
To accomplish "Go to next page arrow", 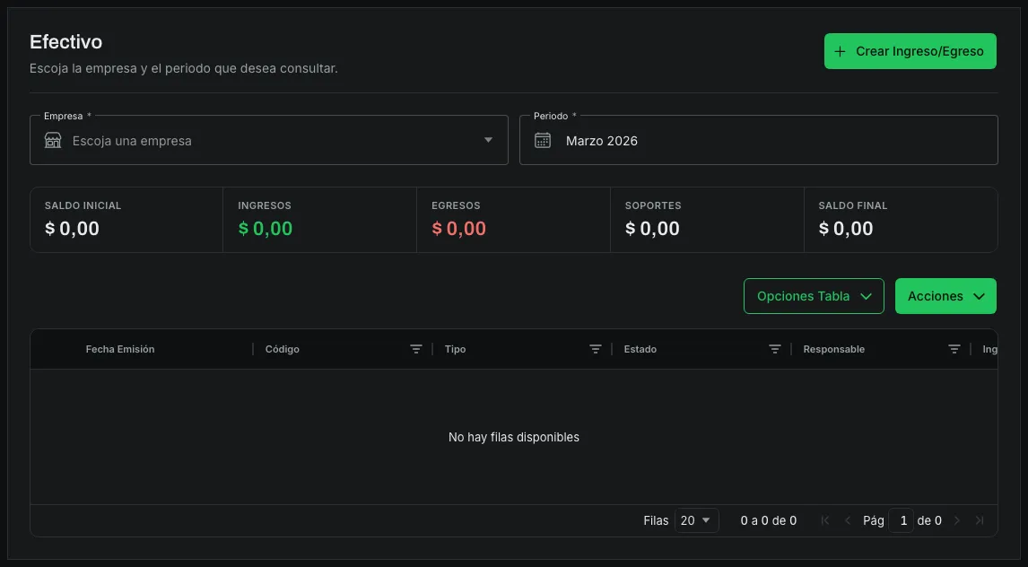I will point(956,520).
